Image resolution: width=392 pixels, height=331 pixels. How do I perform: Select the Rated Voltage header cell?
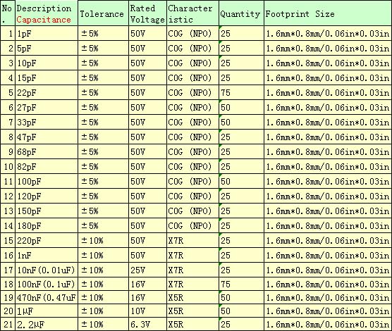(148, 13)
